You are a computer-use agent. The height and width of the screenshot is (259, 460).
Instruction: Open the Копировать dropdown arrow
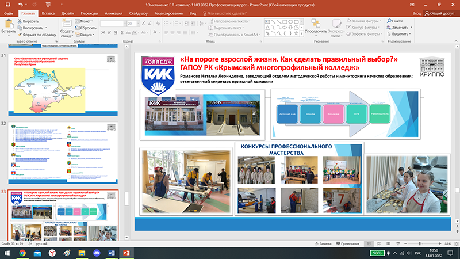(x=47, y=28)
